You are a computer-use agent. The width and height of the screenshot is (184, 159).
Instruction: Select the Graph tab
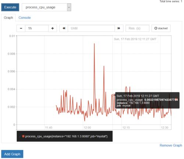[8, 18]
